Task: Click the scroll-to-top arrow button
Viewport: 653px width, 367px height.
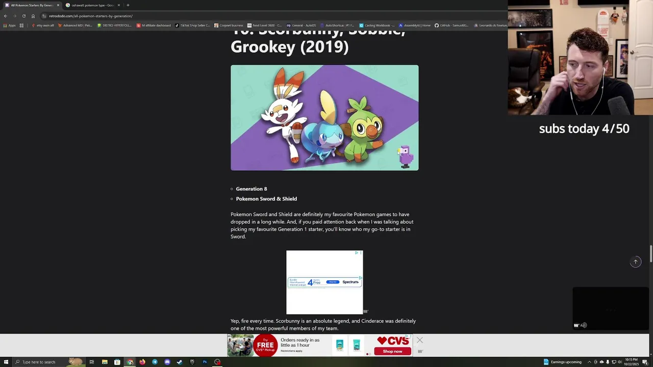Action: [636, 262]
